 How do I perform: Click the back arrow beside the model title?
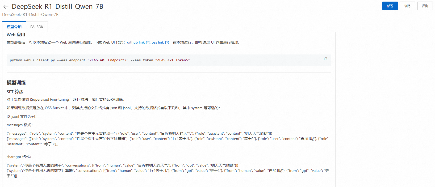point(6,7)
